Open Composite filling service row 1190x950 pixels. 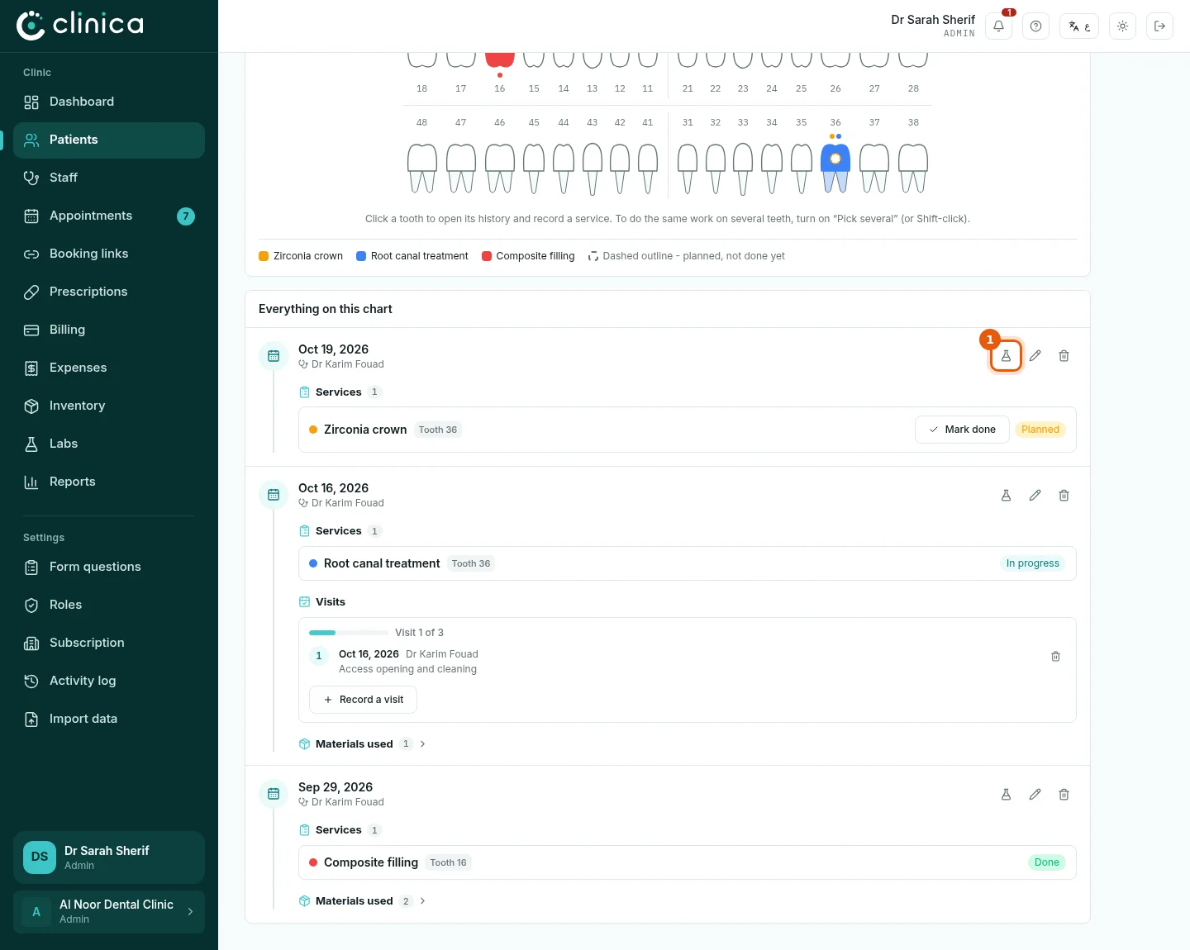click(x=688, y=862)
